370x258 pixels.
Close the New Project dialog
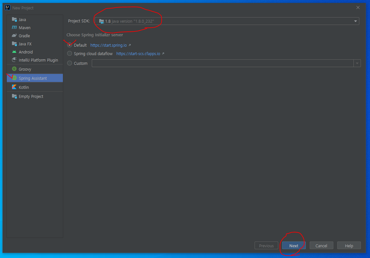358,7
